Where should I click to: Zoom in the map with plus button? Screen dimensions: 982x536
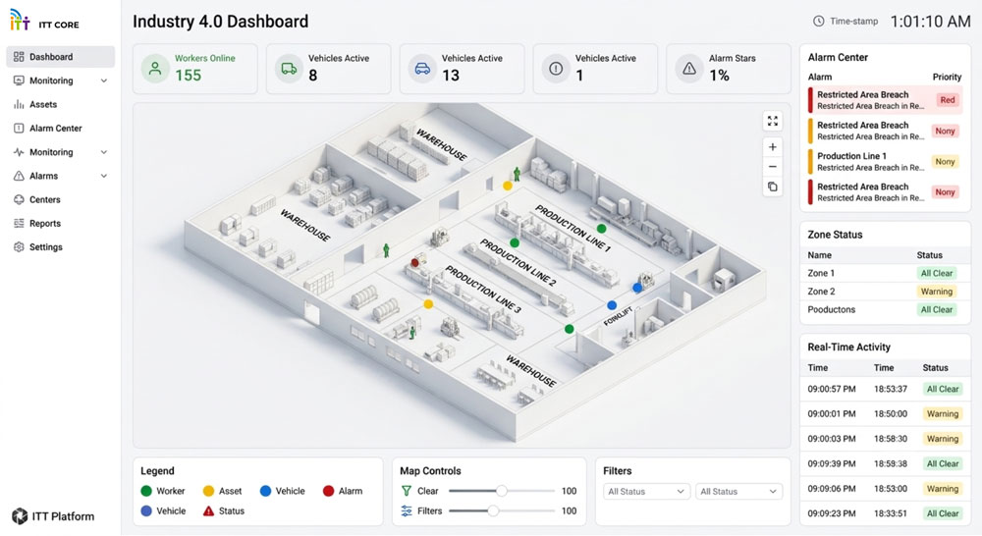point(773,147)
